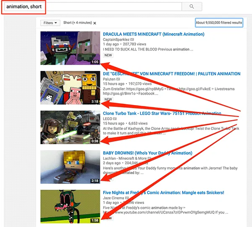The height and width of the screenshot is (227, 252).
Task: Visit the CaptainSparklez channel
Action: (x=116, y=40)
